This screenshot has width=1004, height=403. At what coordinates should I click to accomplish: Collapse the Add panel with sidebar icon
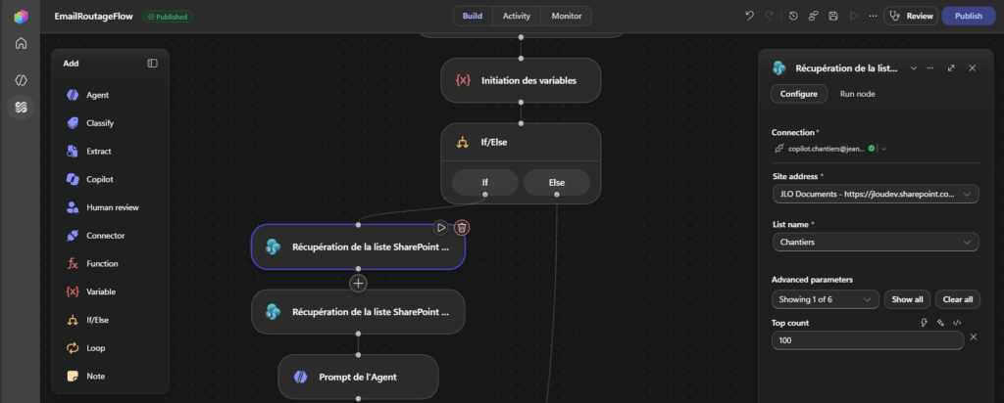point(152,64)
